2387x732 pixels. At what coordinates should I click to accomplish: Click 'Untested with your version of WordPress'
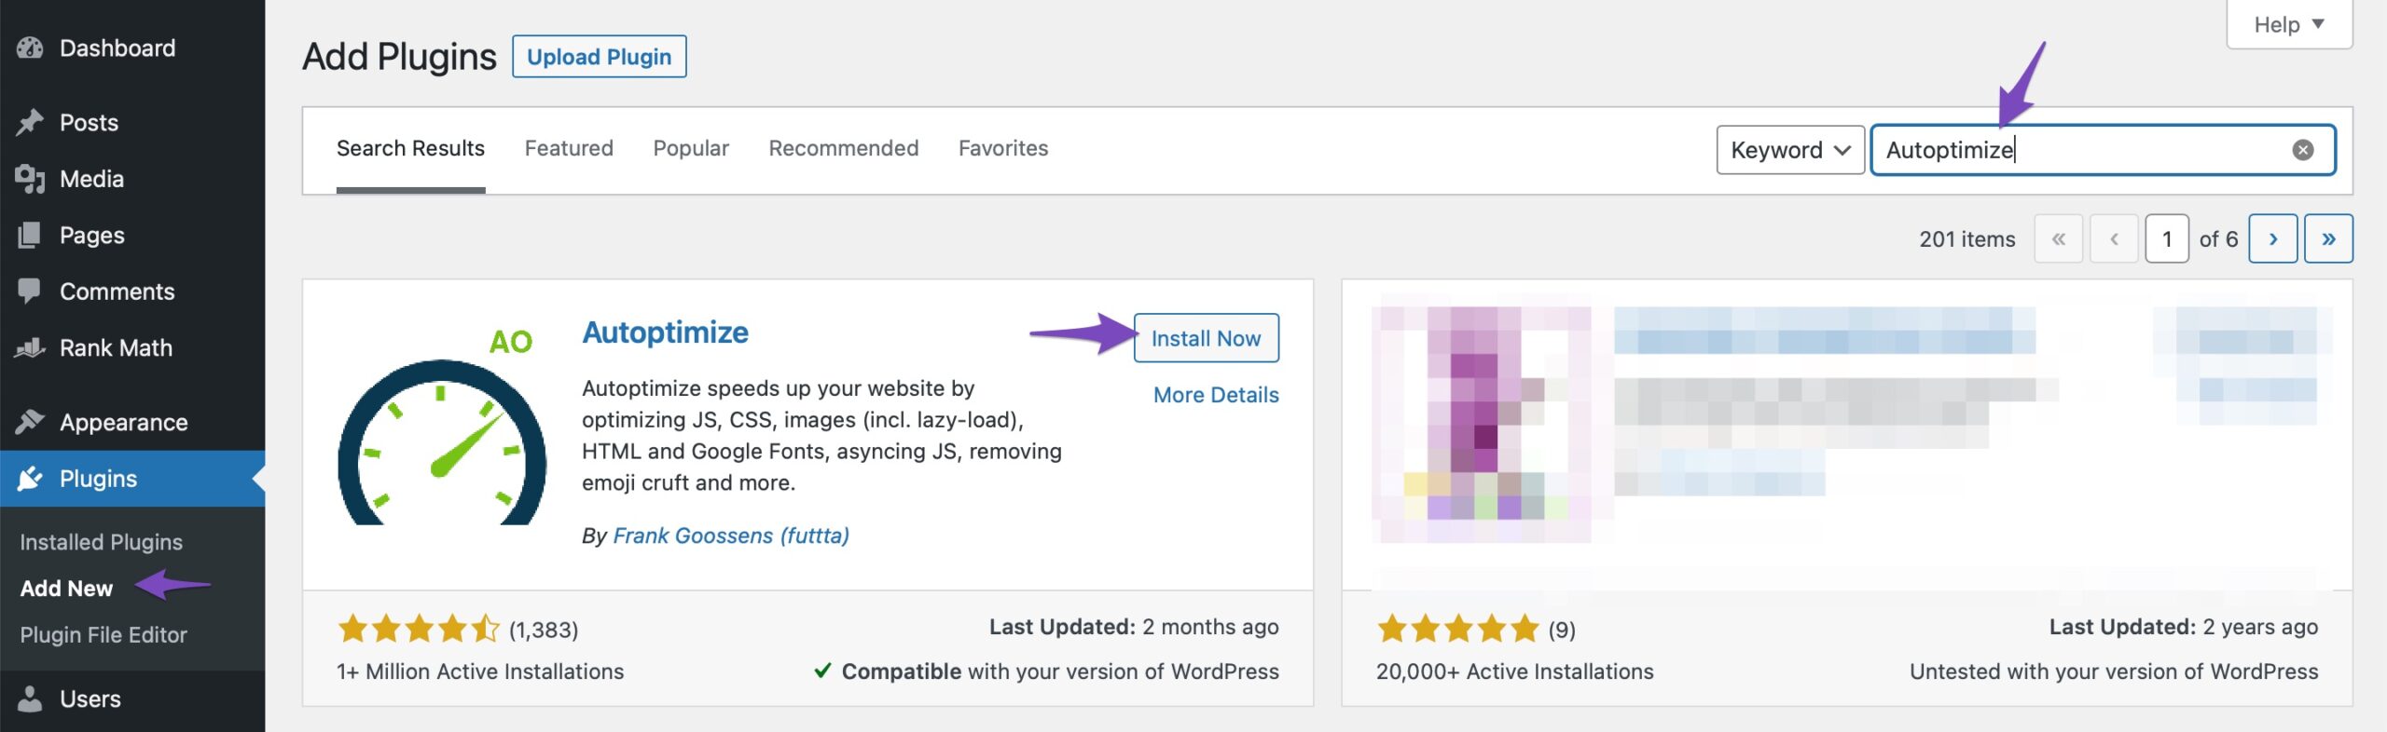tap(2114, 671)
